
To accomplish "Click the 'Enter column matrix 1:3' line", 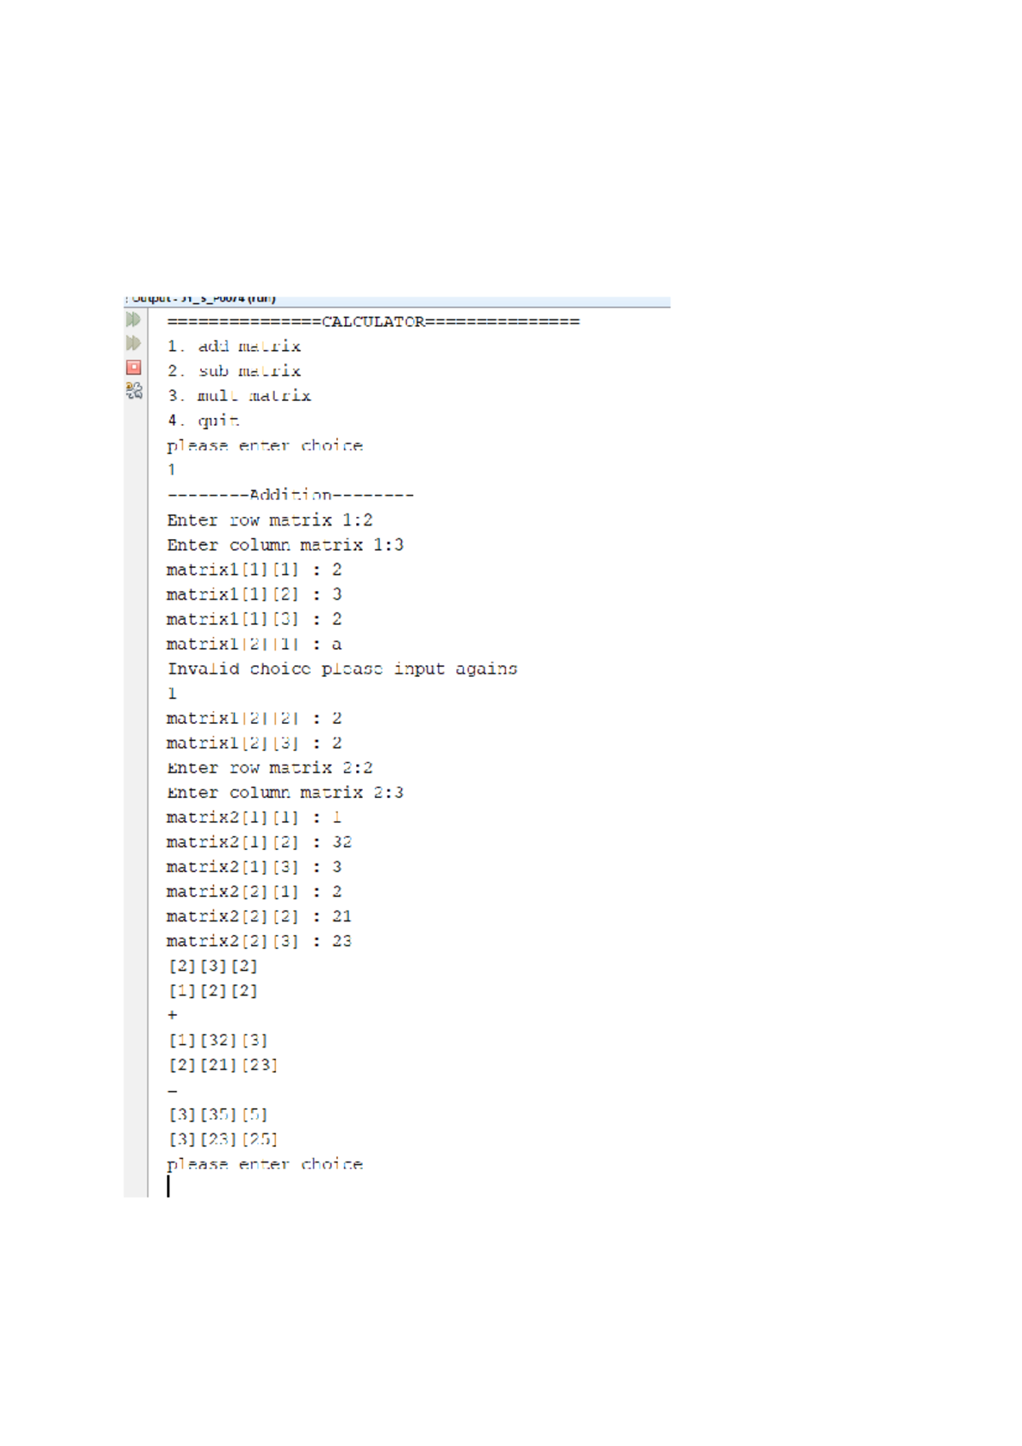I will (285, 545).
